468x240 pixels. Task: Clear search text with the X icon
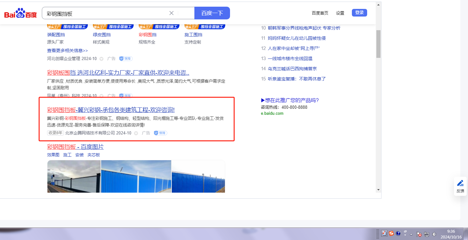171,13
